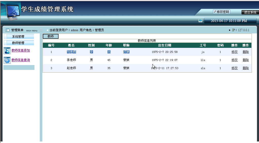Click the IP: 127.0.0.1 text
The image size is (259, 143).
[x=240, y=30]
